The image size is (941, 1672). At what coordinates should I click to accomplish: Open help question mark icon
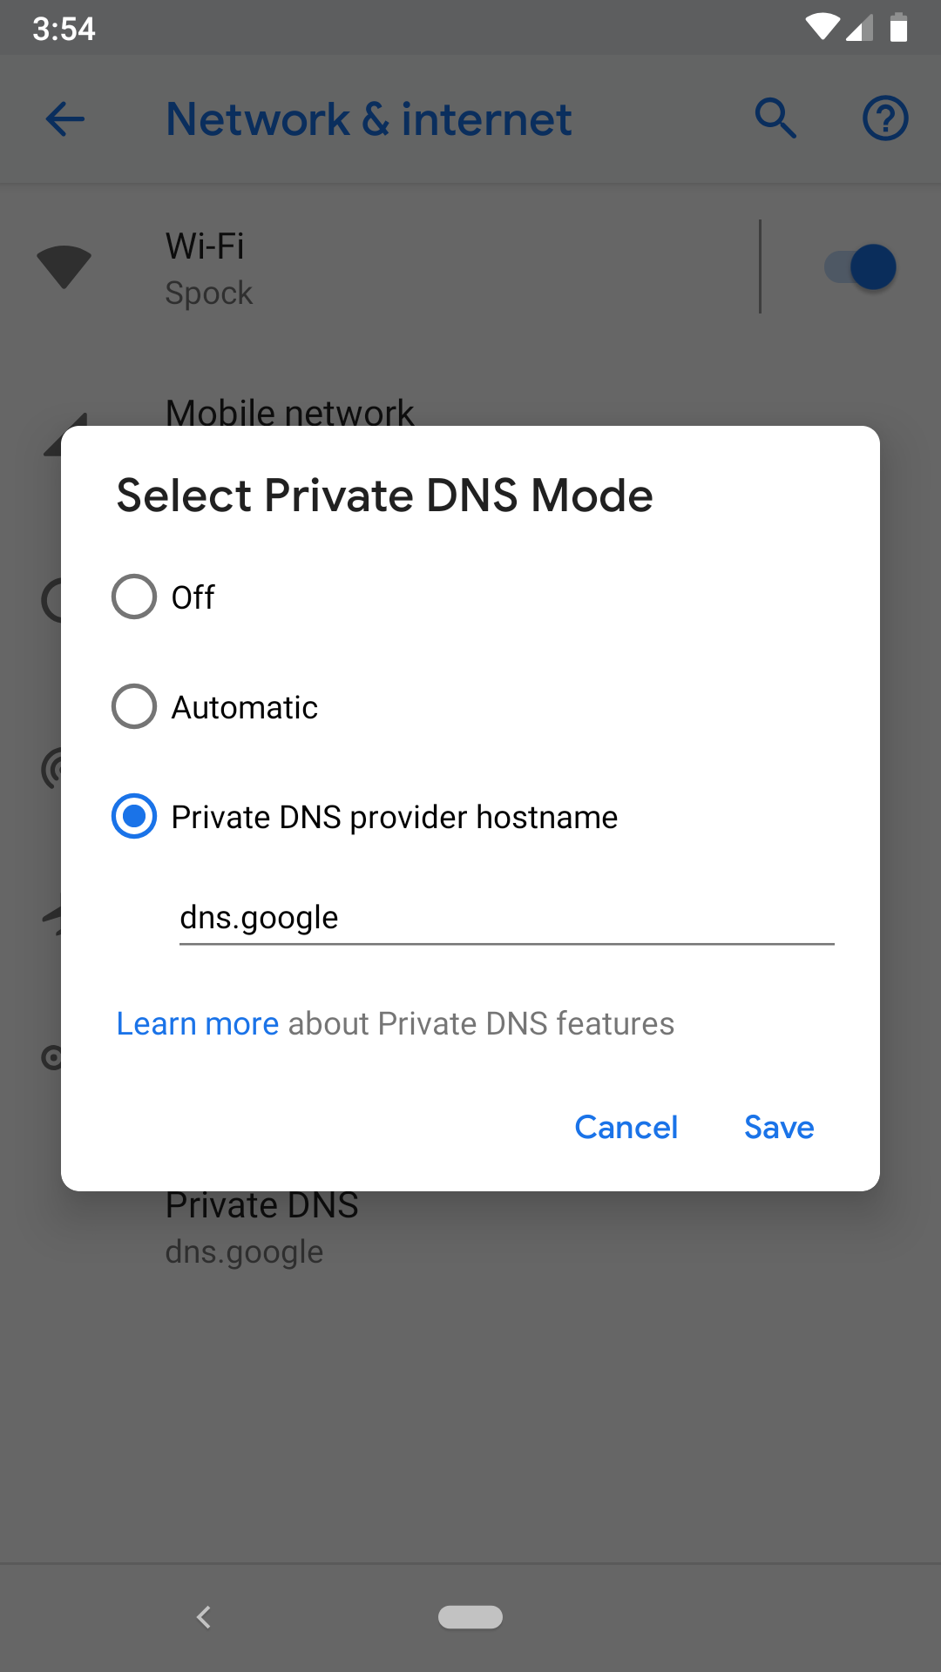point(885,118)
